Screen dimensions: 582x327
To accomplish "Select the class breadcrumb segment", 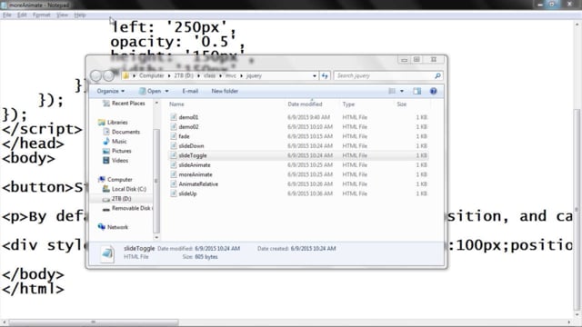I will (209, 75).
